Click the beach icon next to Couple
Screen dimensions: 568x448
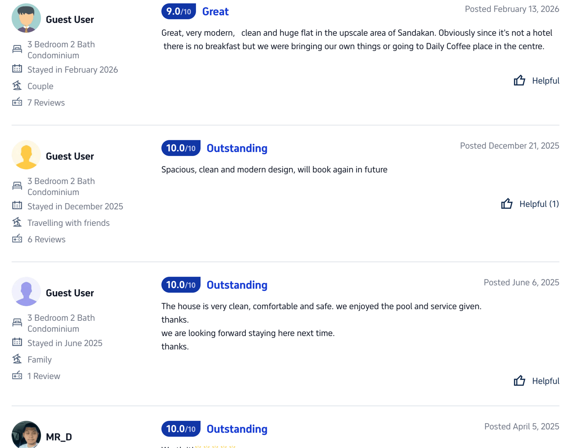tap(17, 85)
